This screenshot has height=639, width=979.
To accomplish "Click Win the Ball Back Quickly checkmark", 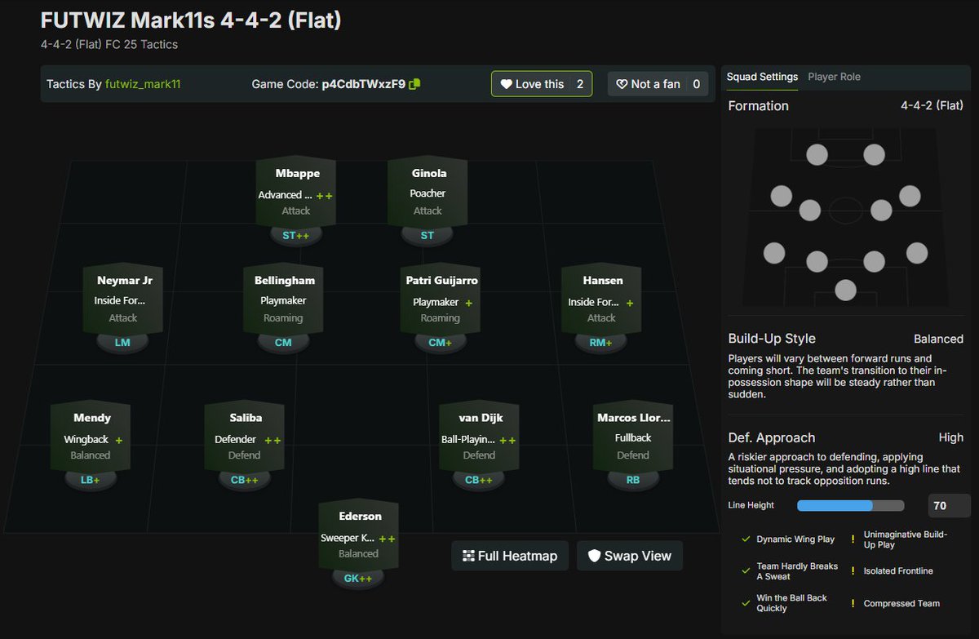I will click(746, 603).
